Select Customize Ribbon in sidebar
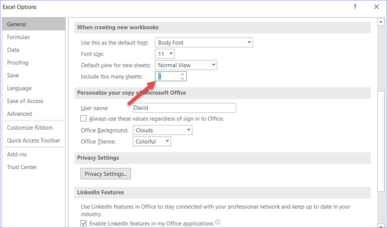The width and height of the screenshot is (387, 228). (x=30, y=128)
